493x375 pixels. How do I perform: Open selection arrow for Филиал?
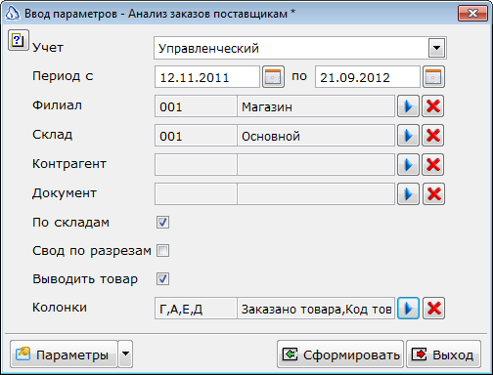tap(408, 106)
